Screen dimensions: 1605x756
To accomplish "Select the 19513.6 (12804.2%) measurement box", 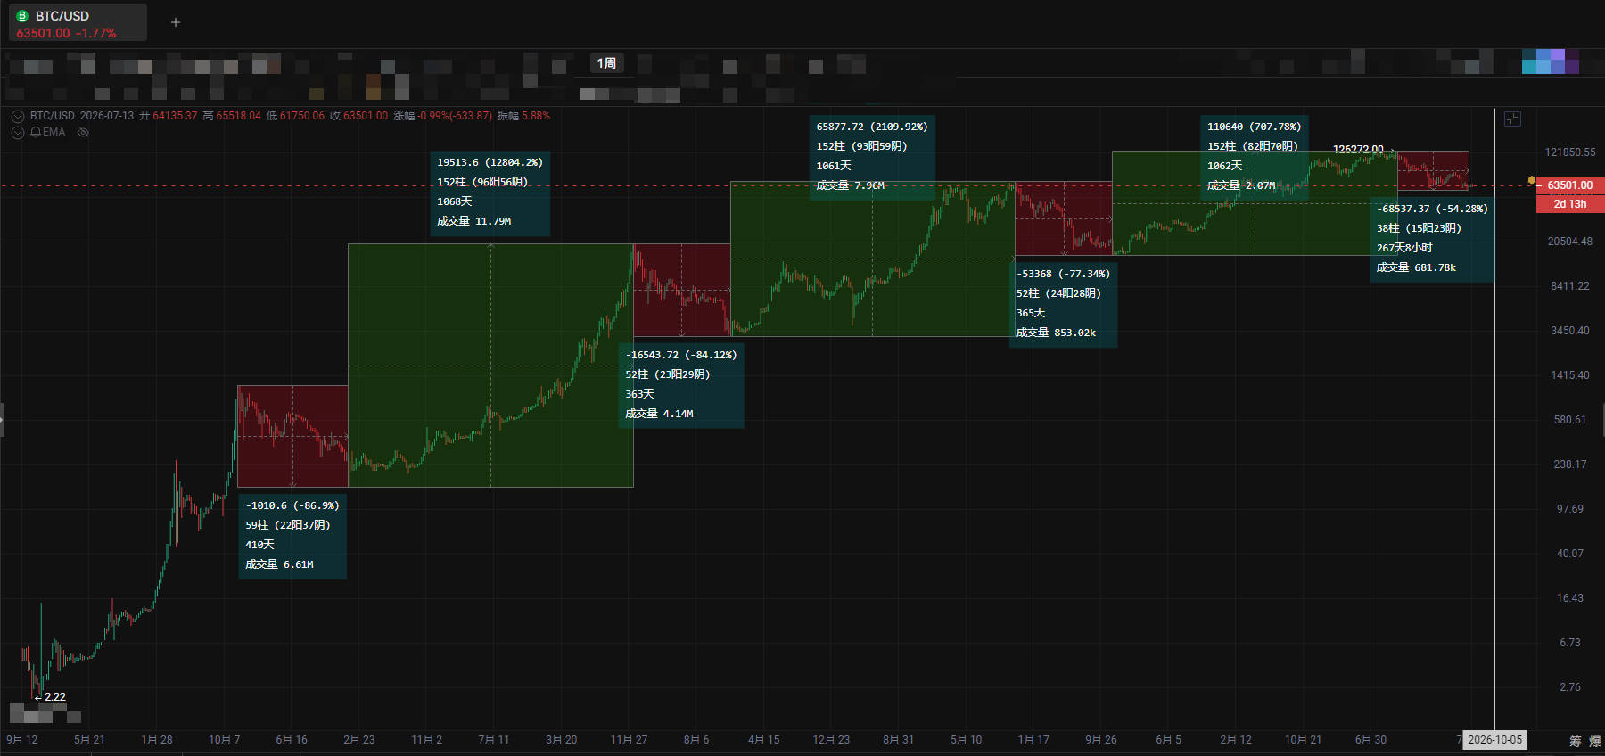I will coord(490,192).
